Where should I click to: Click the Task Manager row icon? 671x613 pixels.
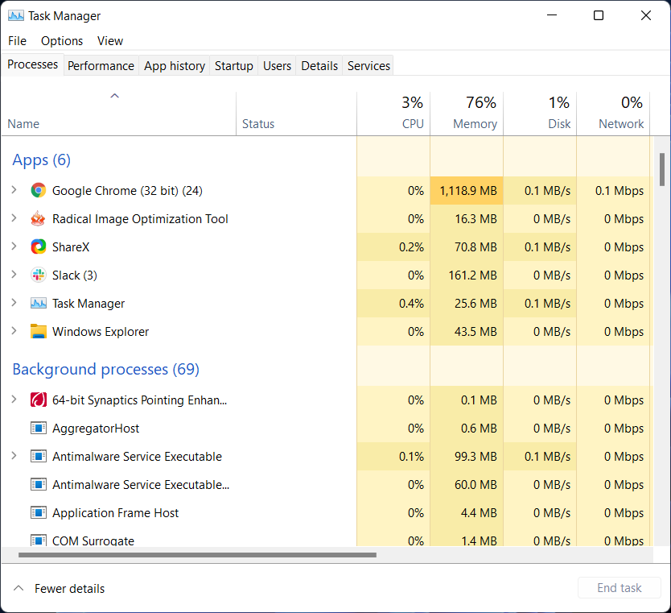coord(39,304)
